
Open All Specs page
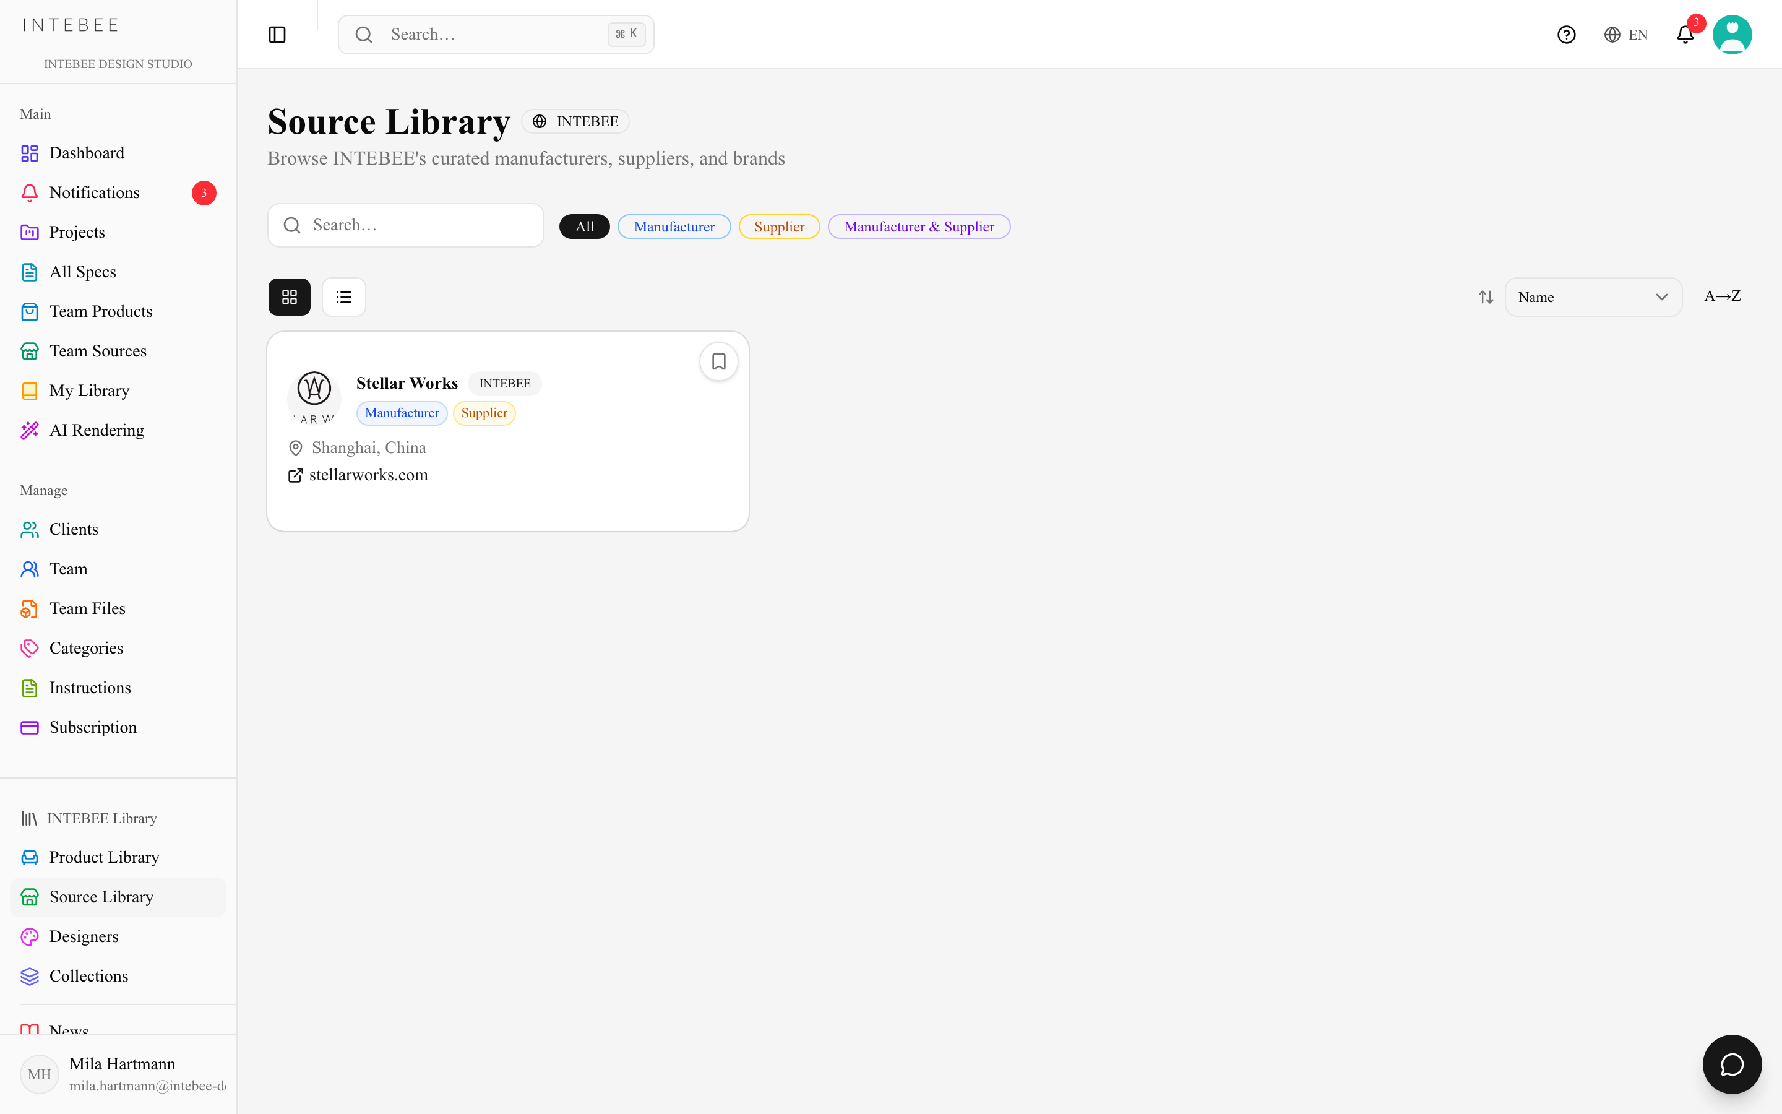[118, 272]
